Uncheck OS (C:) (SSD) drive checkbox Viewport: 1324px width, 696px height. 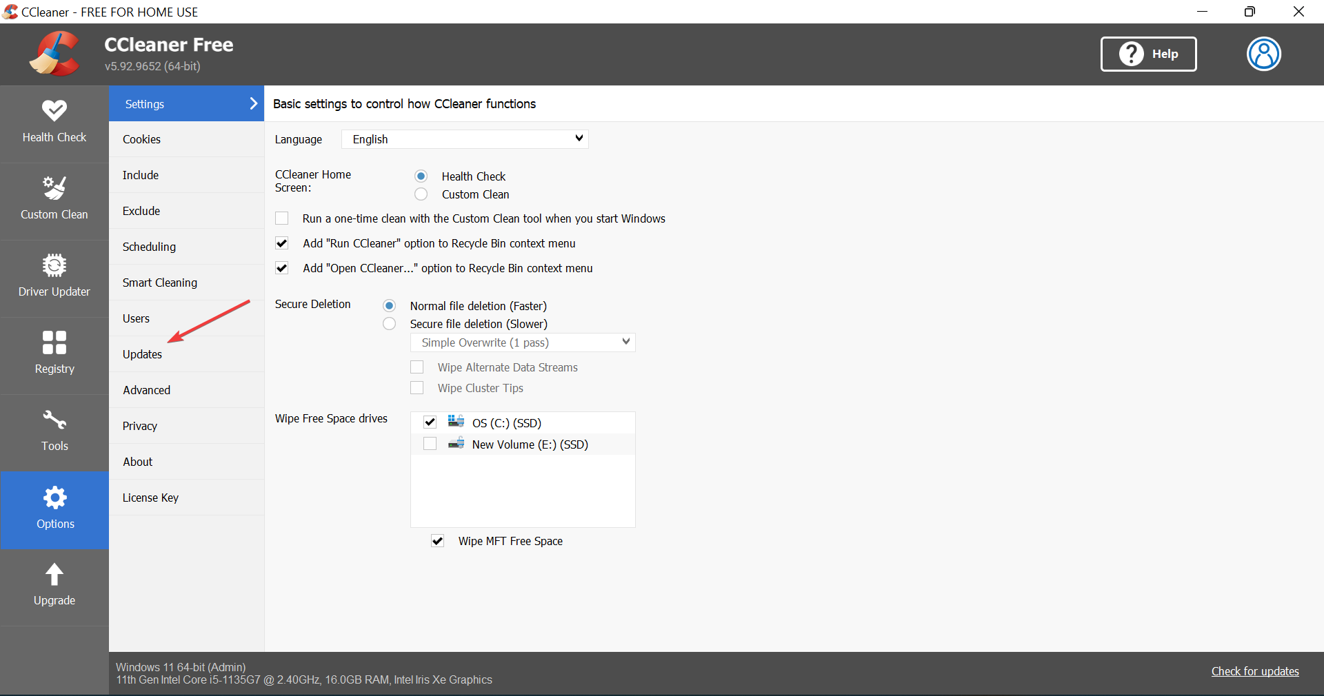[430, 422]
